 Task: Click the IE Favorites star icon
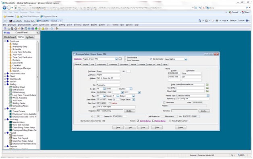coord(5,16)
